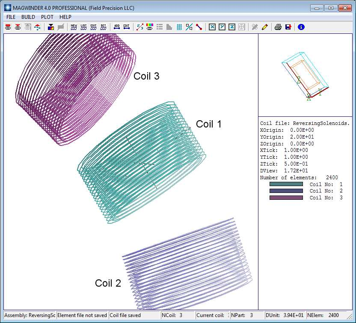The height and width of the screenshot is (323, 356).
Task: Click the Coil No: 3 purple swatch
Action: coord(286,198)
